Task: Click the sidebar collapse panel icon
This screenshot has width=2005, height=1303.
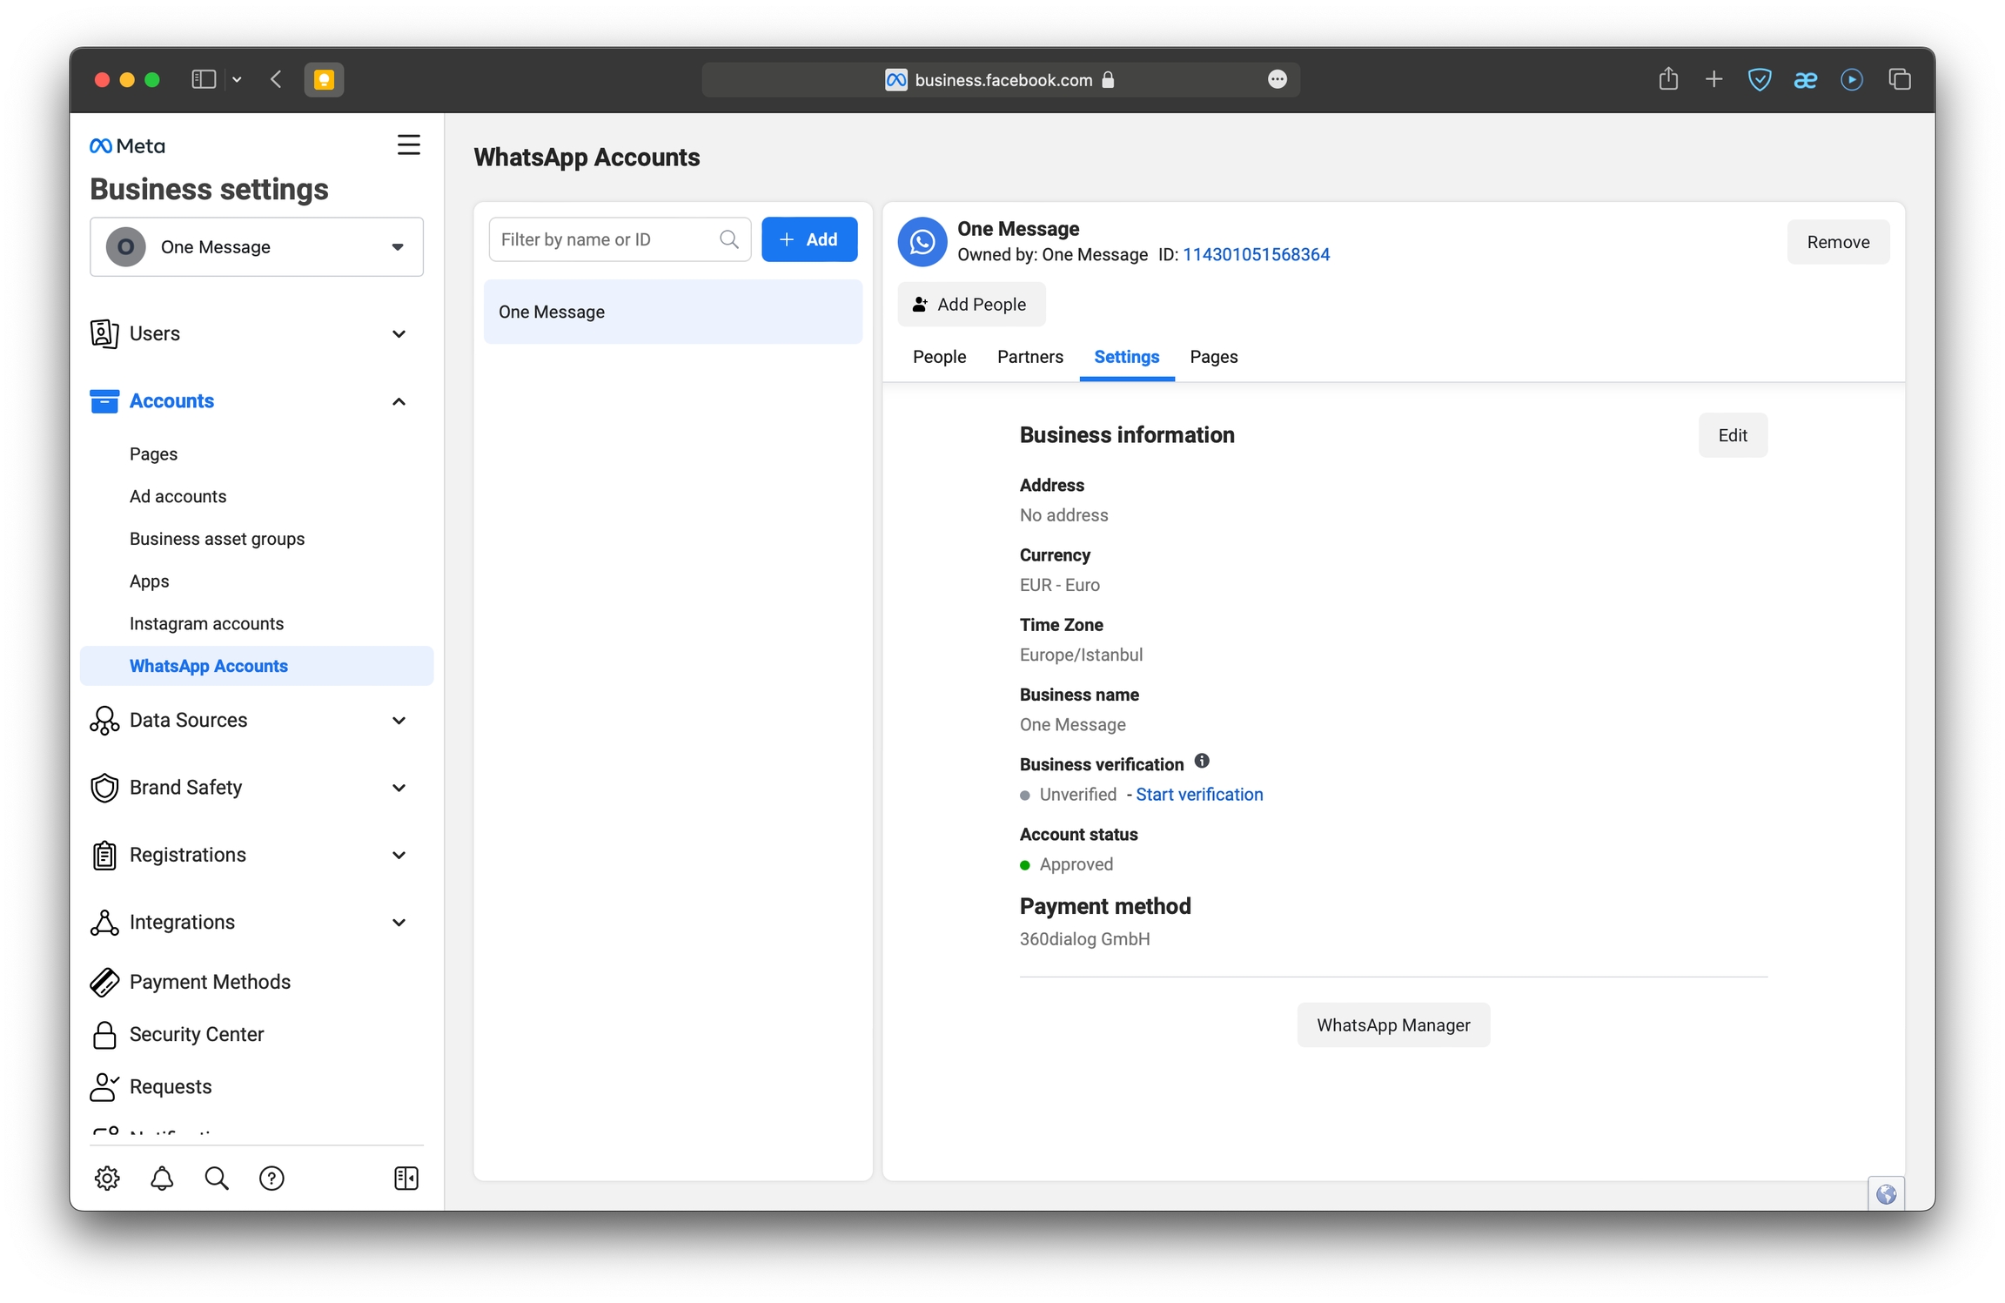Action: pyautogui.click(x=406, y=1179)
